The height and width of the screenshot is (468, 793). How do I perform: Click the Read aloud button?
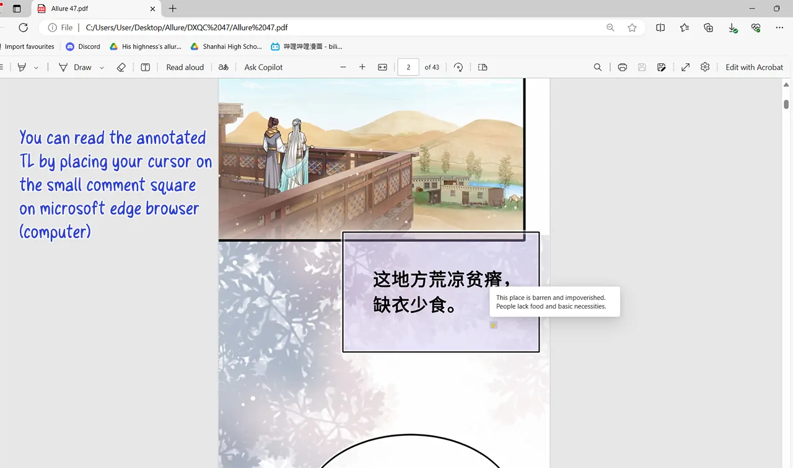185,67
